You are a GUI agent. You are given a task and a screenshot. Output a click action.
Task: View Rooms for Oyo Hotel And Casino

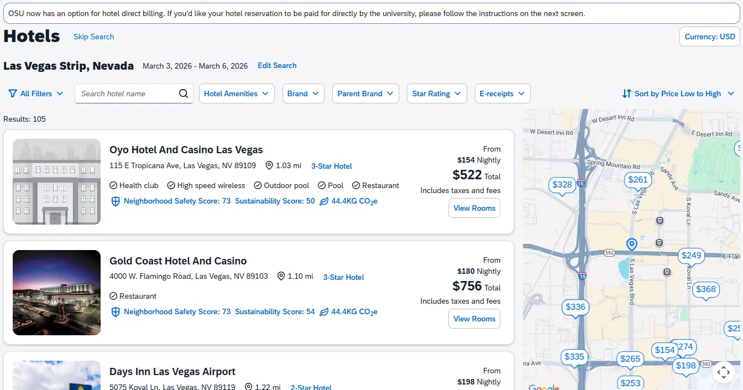pyautogui.click(x=474, y=208)
